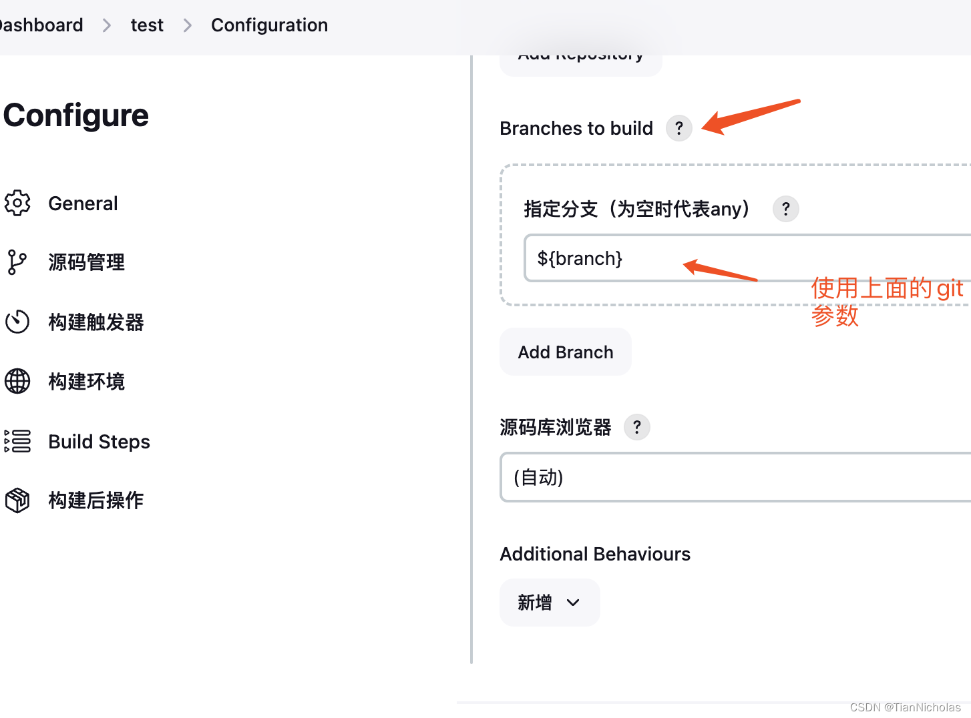Click the 源码管理 branch icon

tap(17, 262)
